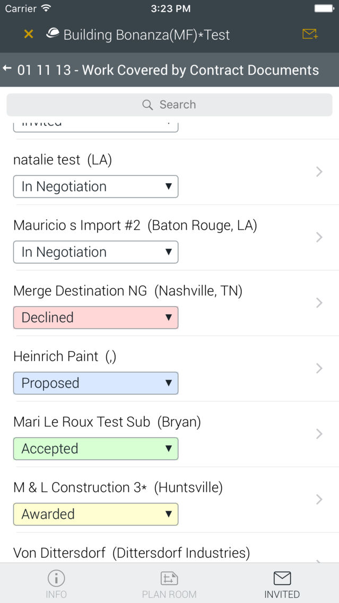Screen dimensions: 339x603
Task: Tap the yellow X close icon
Action: click(x=29, y=34)
